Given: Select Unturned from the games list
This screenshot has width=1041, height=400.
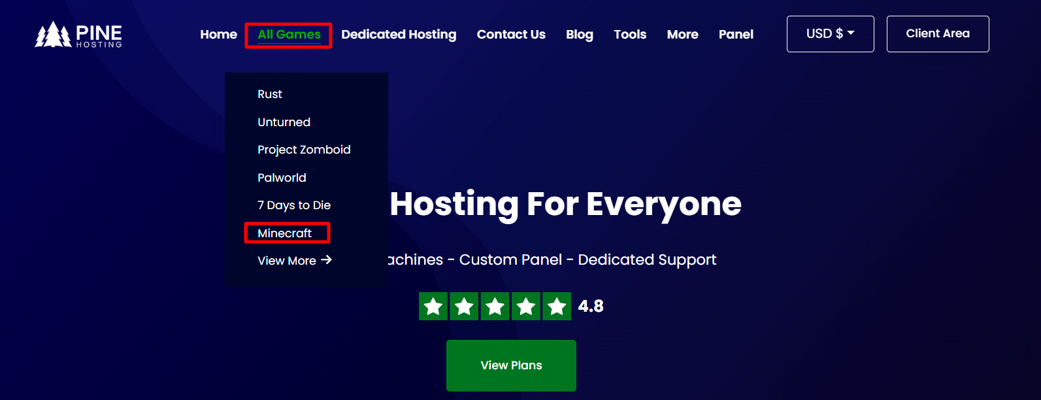Looking at the screenshot, I should (284, 122).
